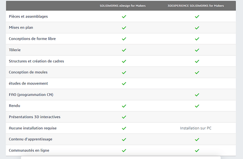Click the Rendu row label
This screenshot has width=243, height=159.
point(14,106)
